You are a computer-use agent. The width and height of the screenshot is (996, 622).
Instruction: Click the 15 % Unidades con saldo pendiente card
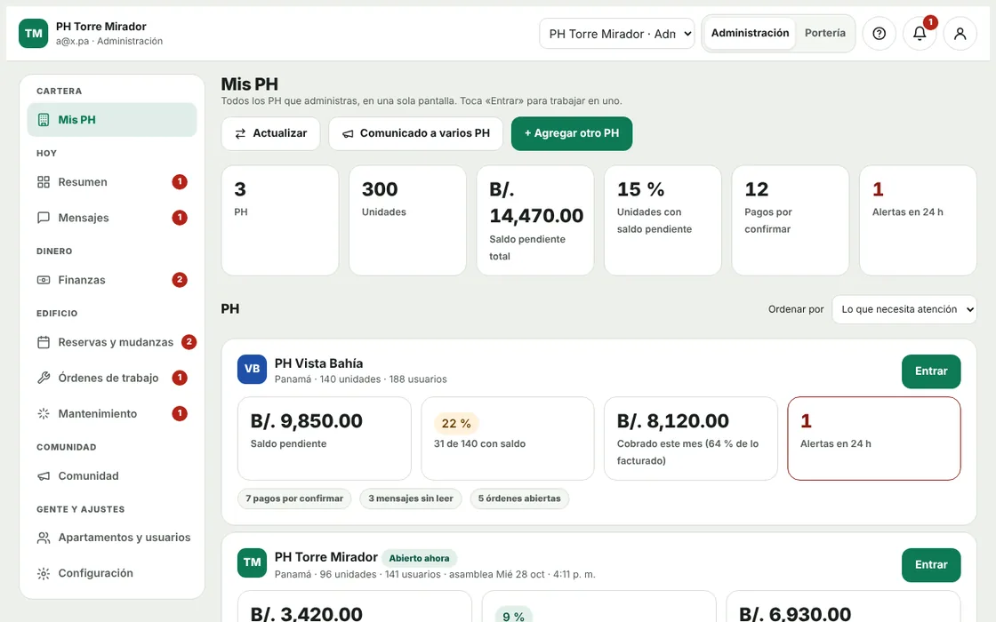click(x=663, y=220)
